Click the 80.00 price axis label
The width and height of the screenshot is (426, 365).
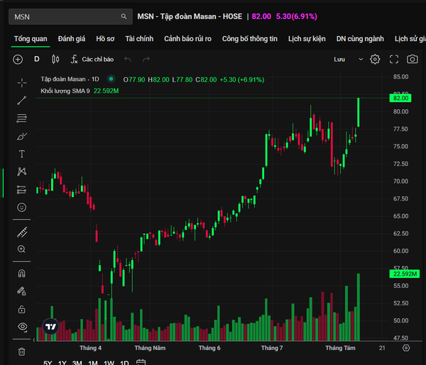pyautogui.click(x=400, y=112)
